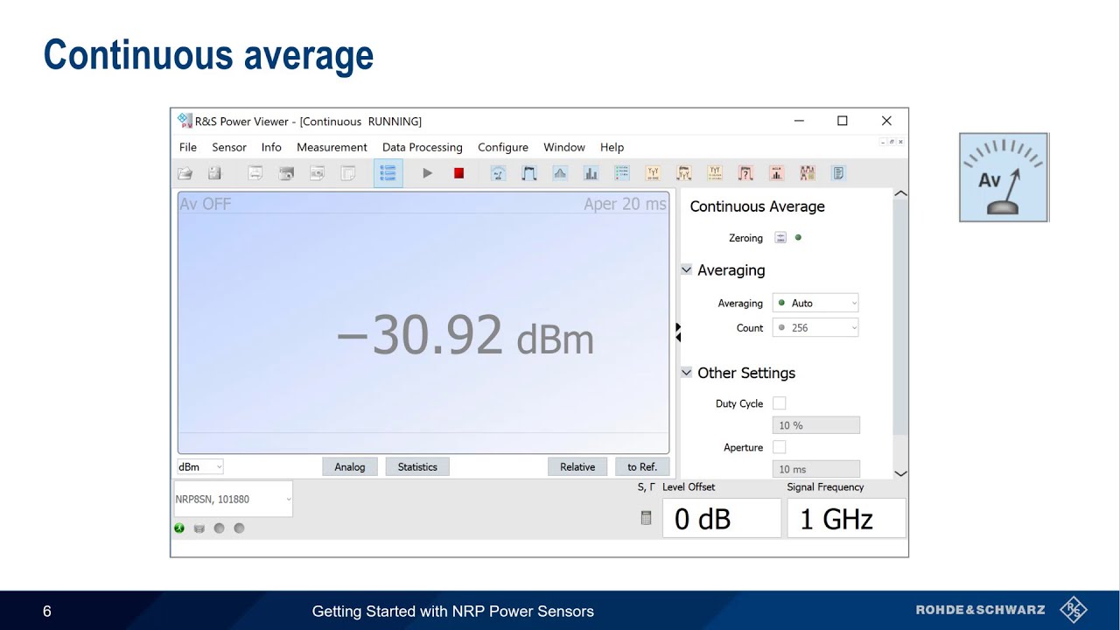The width and height of the screenshot is (1120, 630).
Task: Open the Measurement menu
Action: [x=332, y=147]
